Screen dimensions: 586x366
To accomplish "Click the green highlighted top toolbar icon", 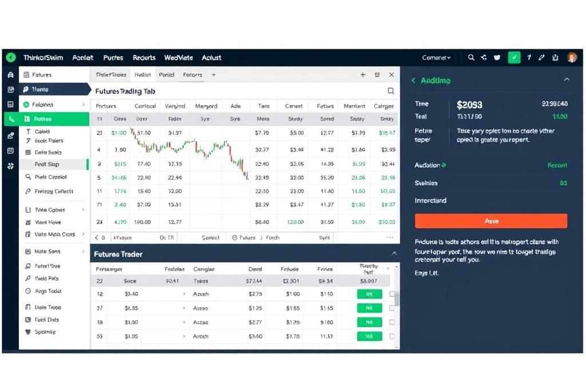I will click(x=514, y=57).
